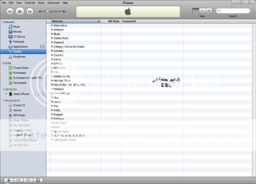Image resolution: width=256 pixels, height=184 pixels.
Task: Open the Controls menu
Action: (30, 3)
